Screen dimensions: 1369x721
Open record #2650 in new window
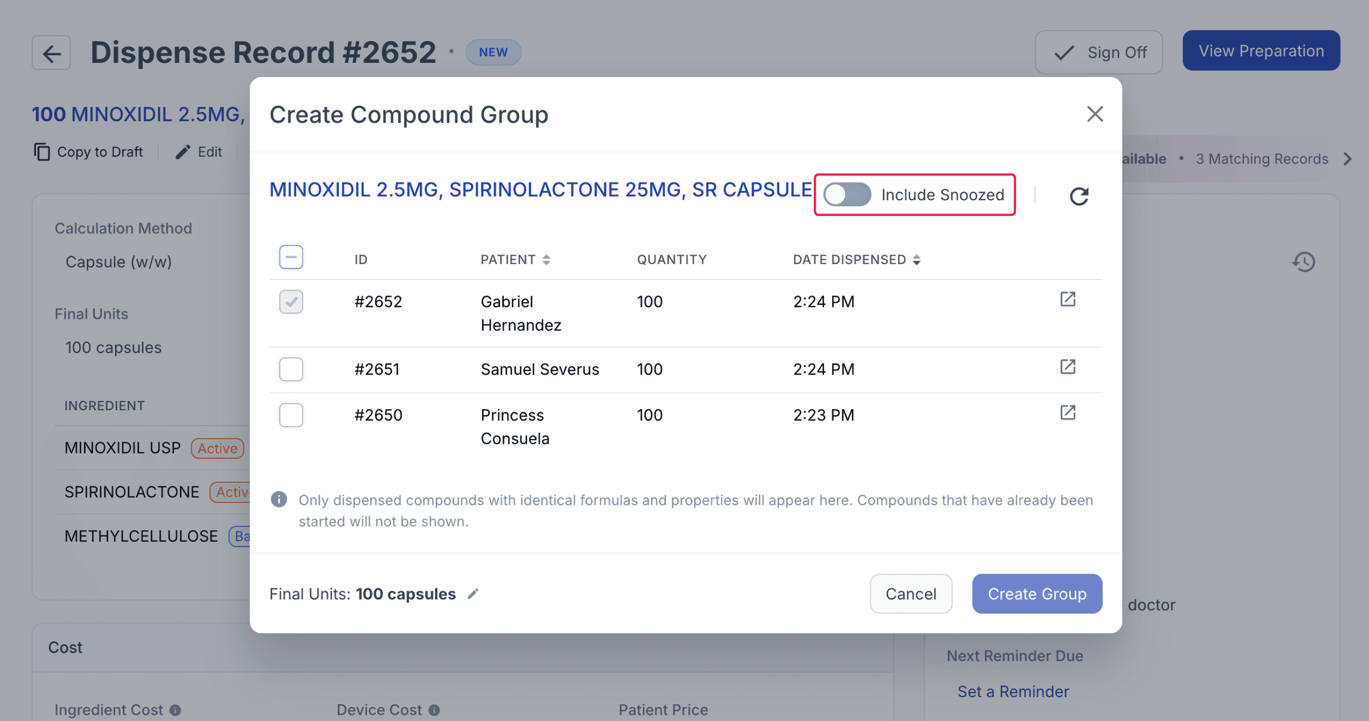[x=1068, y=412]
